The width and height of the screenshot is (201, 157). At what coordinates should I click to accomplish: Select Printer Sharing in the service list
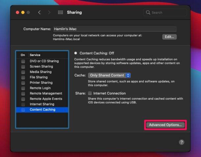[41, 83]
